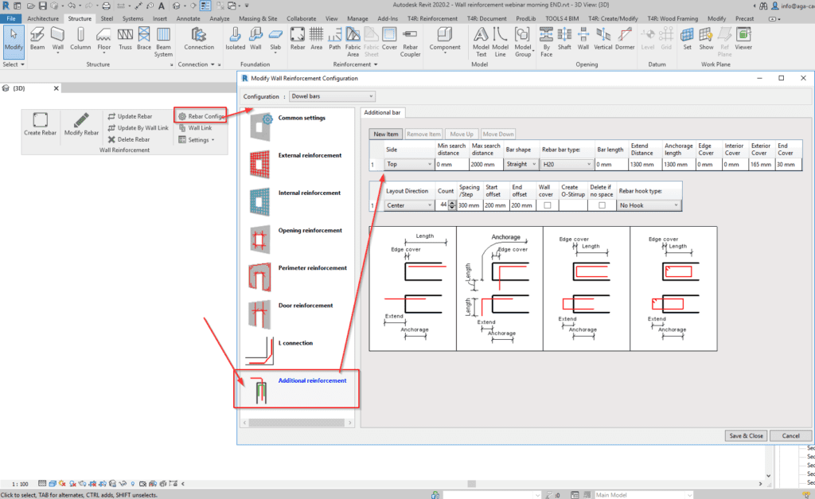
Task: Choose Delete Rebar command
Action: (x=129, y=139)
